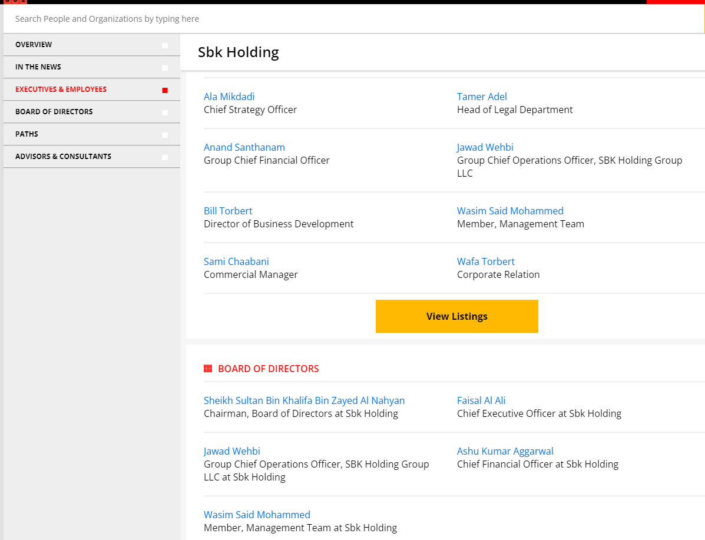Select 'Chief Executive Officer at Sbk Holding' text
The height and width of the screenshot is (540, 705).
pos(539,413)
